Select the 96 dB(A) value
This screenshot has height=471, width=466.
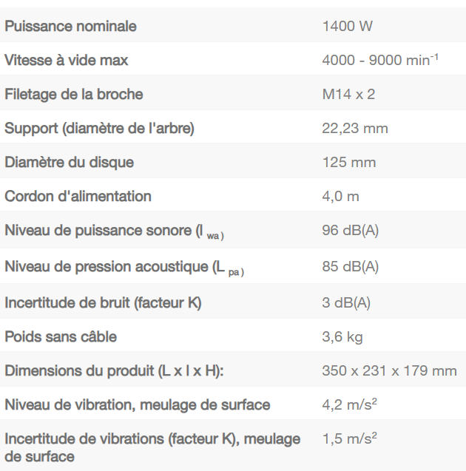[351, 231]
